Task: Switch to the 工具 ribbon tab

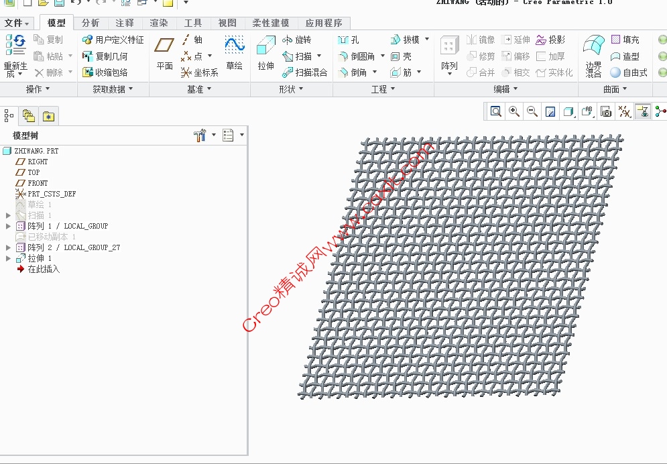Action: [192, 23]
